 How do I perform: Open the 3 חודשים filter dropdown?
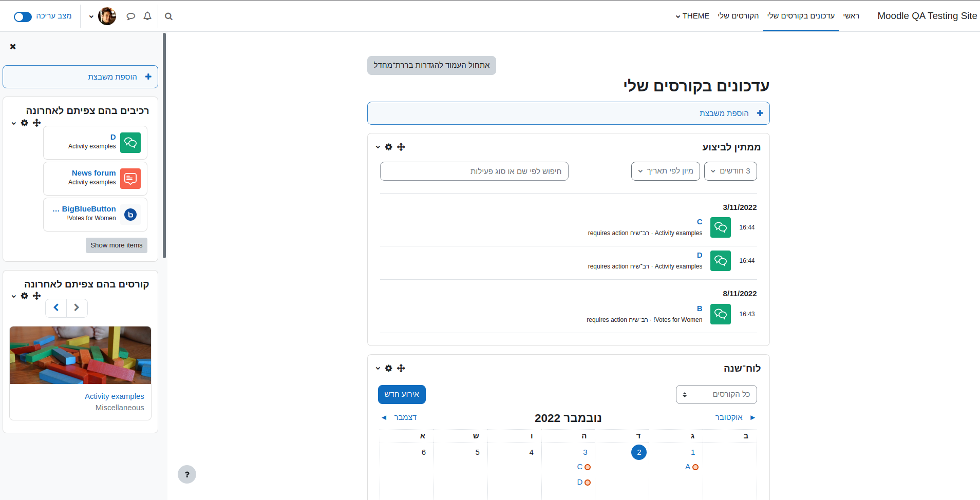[730, 171]
